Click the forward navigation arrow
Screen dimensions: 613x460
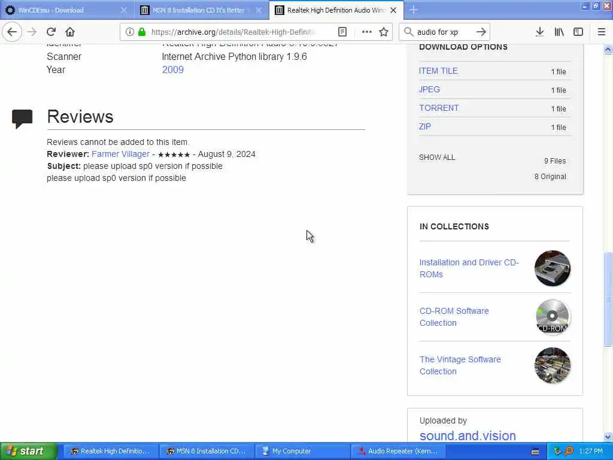[x=32, y=32]
